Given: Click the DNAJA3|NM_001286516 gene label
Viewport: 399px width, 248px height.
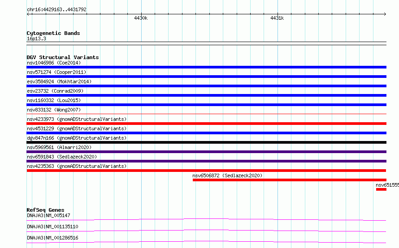Looking at the screenshot, I should 52,238.
